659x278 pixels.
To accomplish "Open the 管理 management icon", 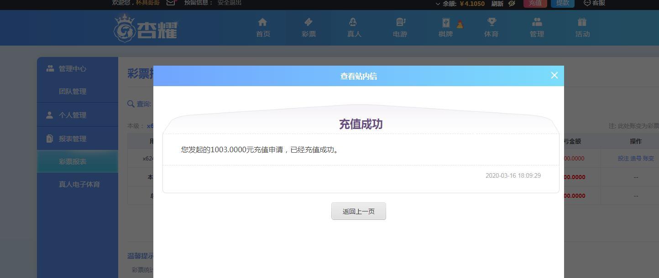I will [537, 22].
